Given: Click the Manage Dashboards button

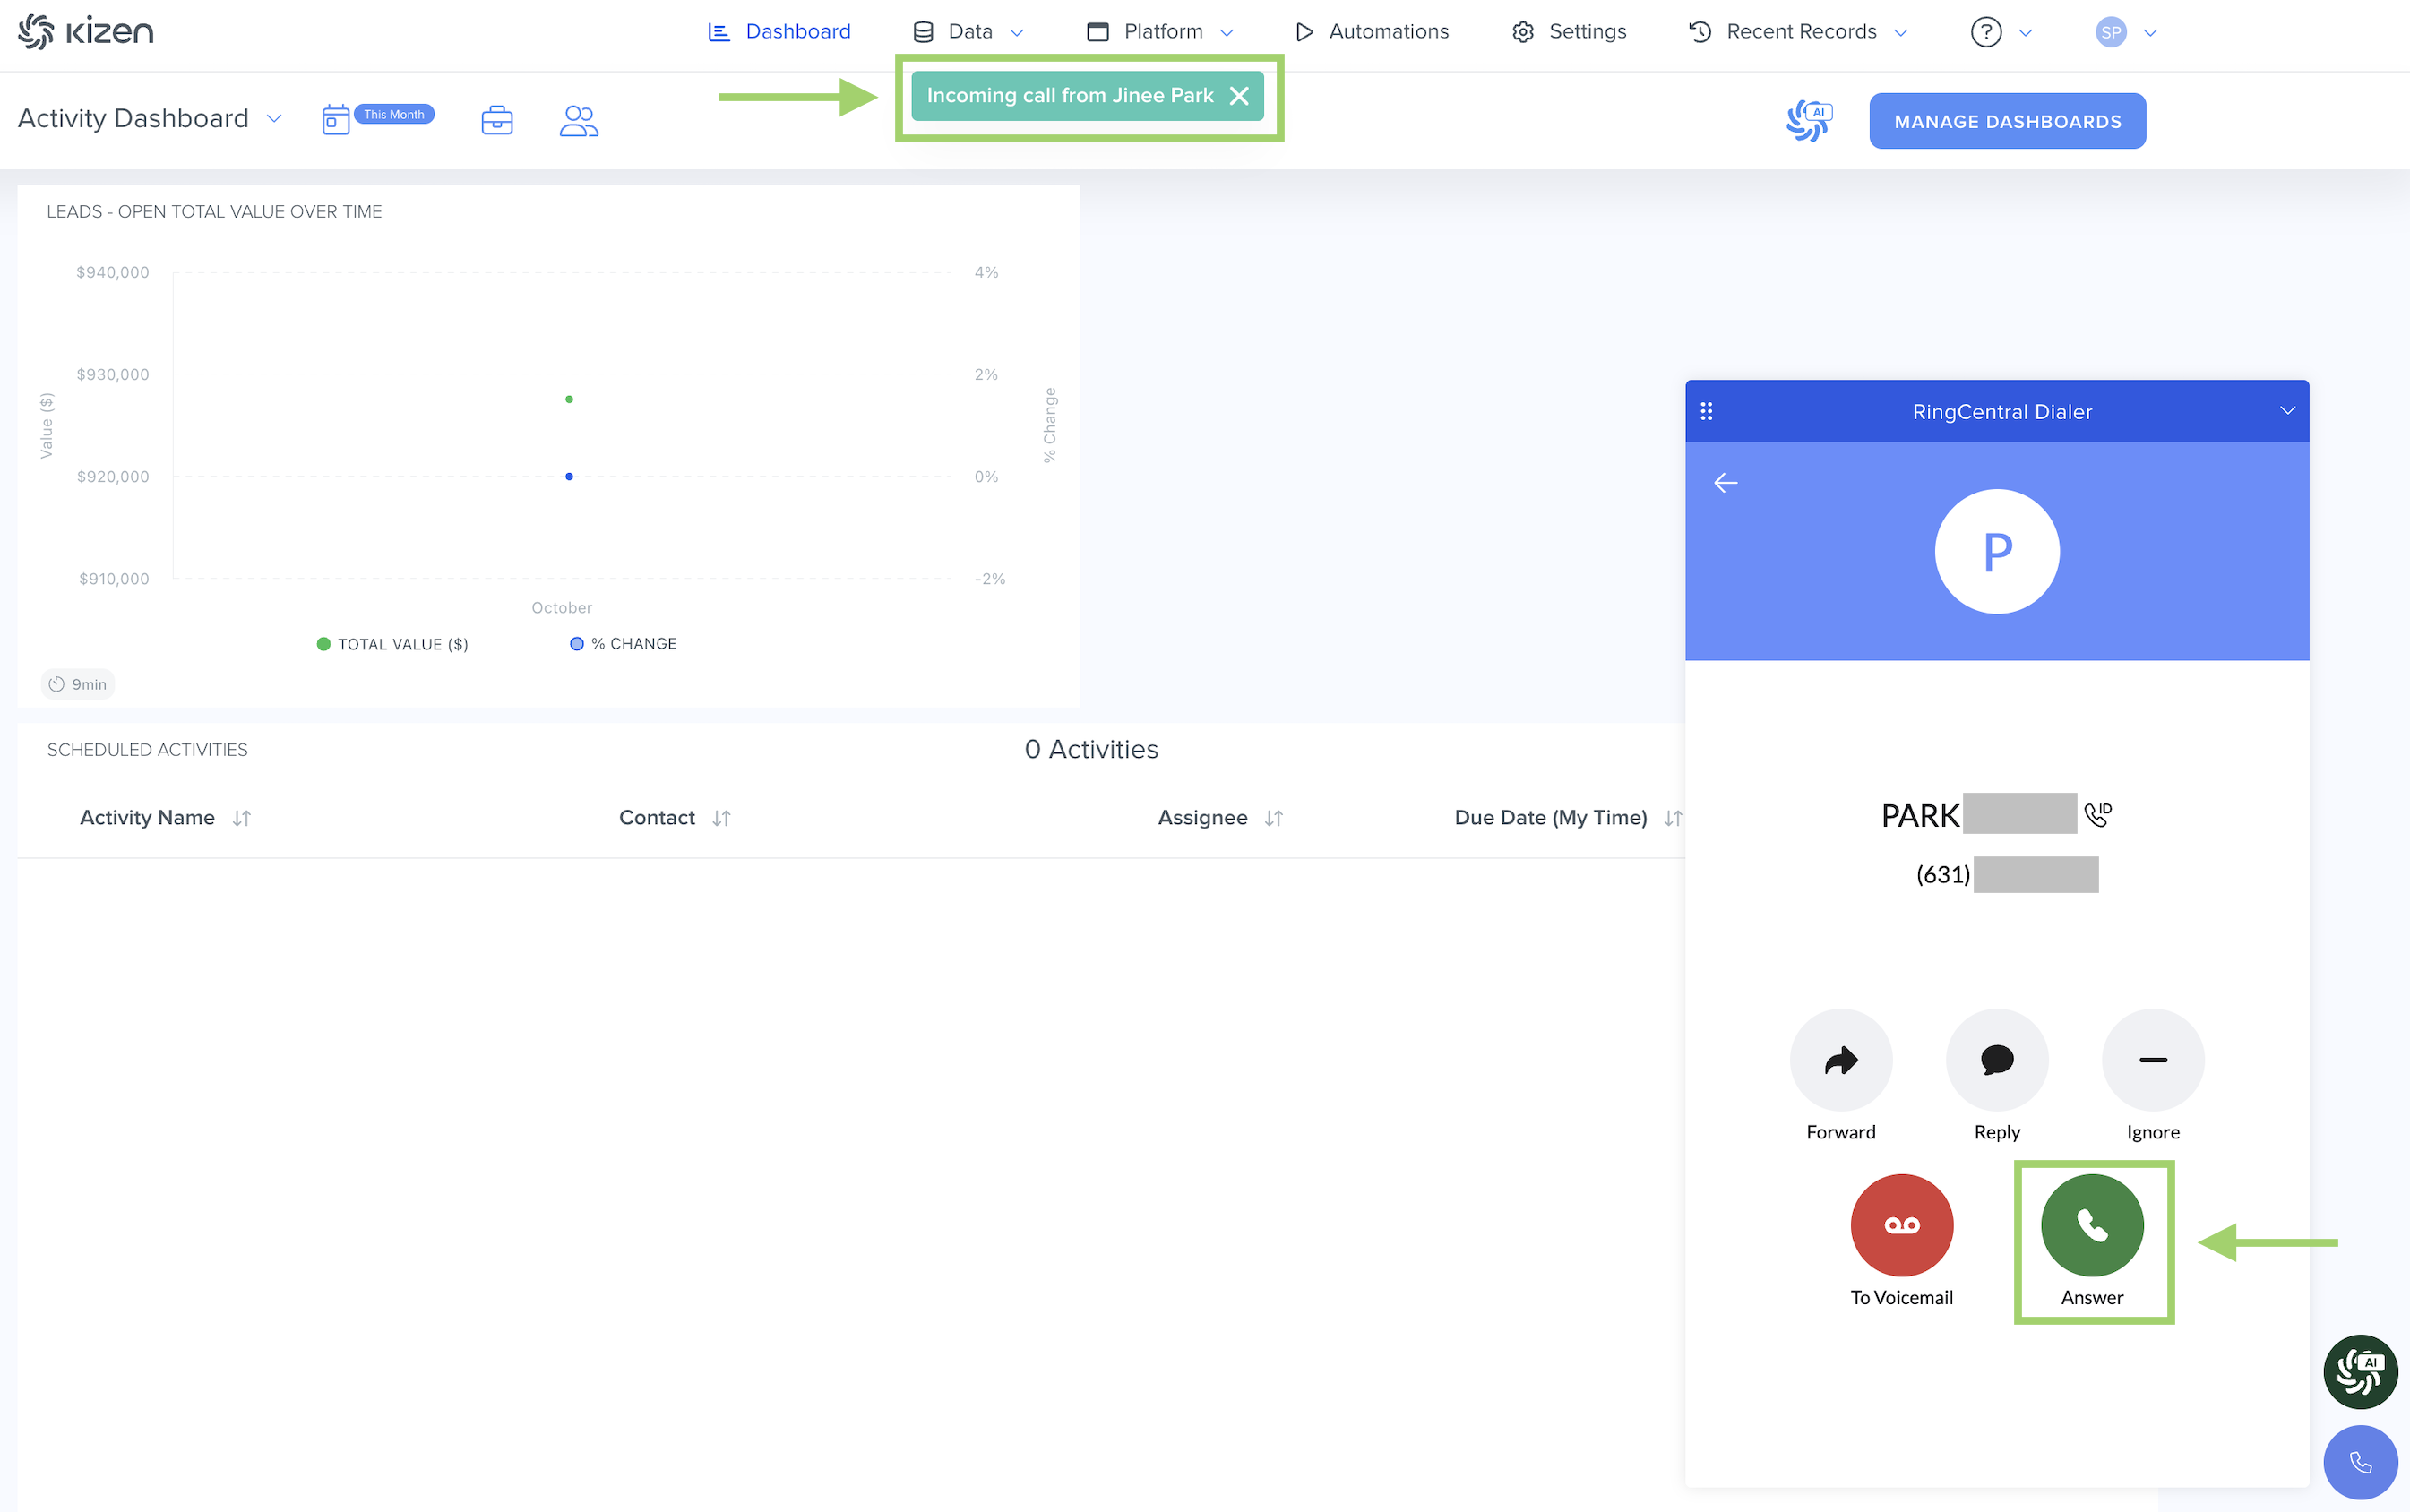Looking at the screenshot, I should coord(2006,121).
